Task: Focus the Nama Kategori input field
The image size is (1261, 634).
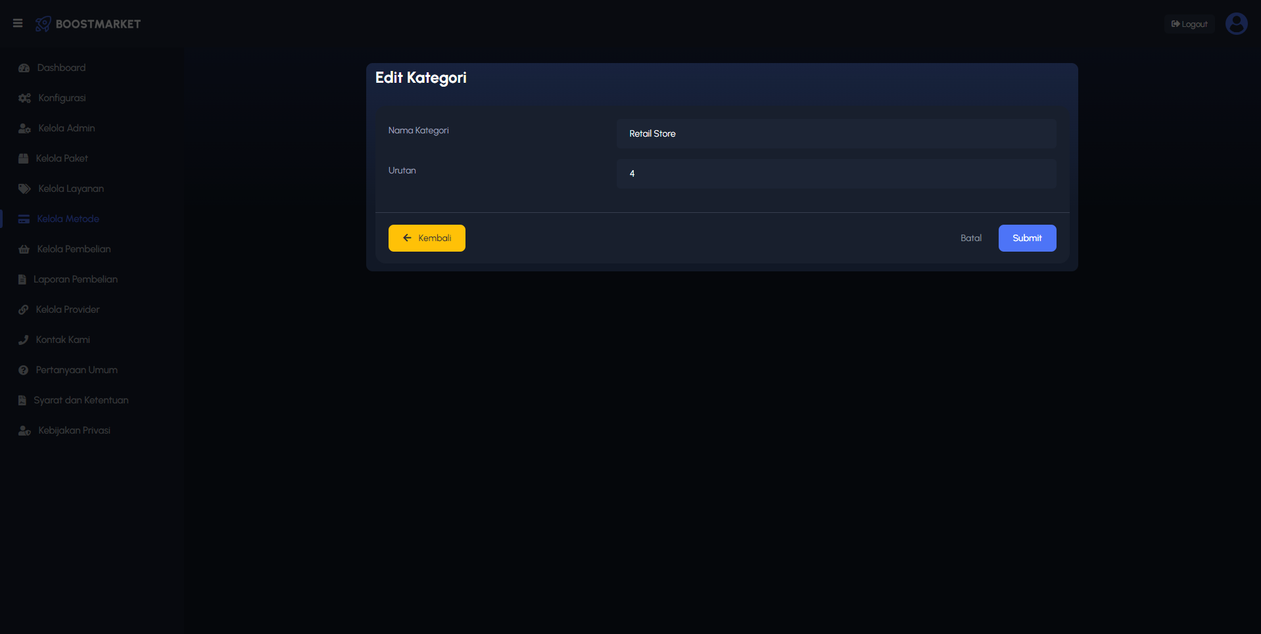Action: (x=836, y=133)
